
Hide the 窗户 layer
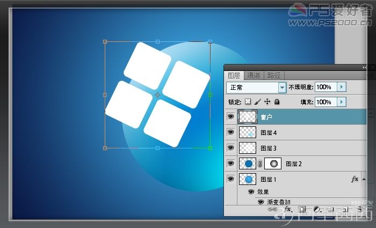230,117
